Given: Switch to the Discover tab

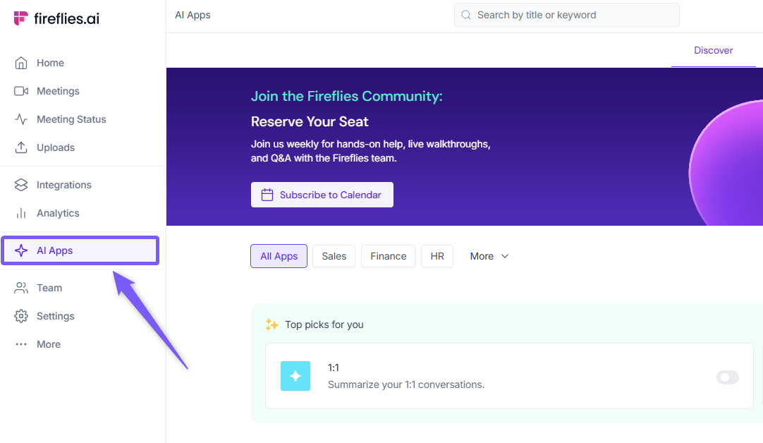Looking at the screenshot, I should 713,50.
